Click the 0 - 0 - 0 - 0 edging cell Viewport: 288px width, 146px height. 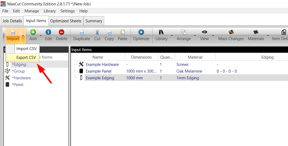(227, 71)
